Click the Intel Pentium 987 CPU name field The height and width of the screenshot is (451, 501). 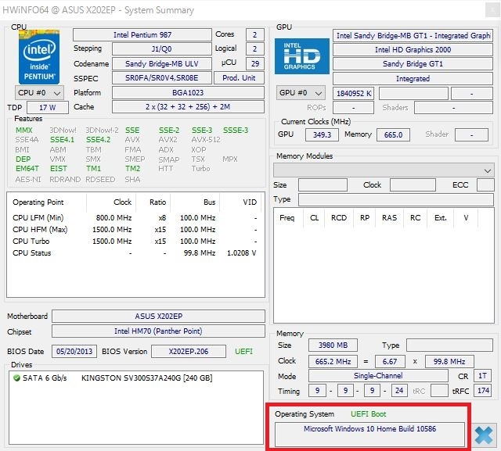[142, 34]
